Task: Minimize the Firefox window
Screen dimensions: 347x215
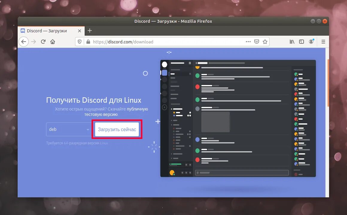Action: pos(313,21)
